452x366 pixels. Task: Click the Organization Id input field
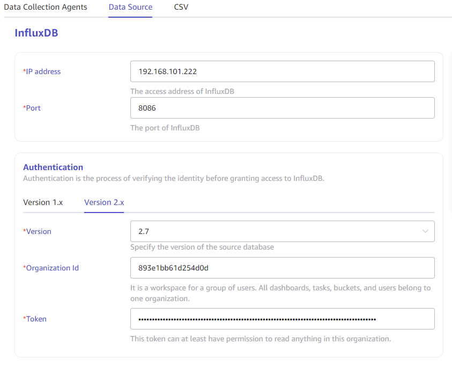tap(283, 268)
